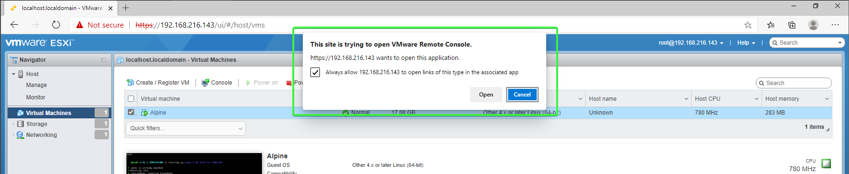Toggle select-all Virtual machine header checkbox

click(131, 99)
